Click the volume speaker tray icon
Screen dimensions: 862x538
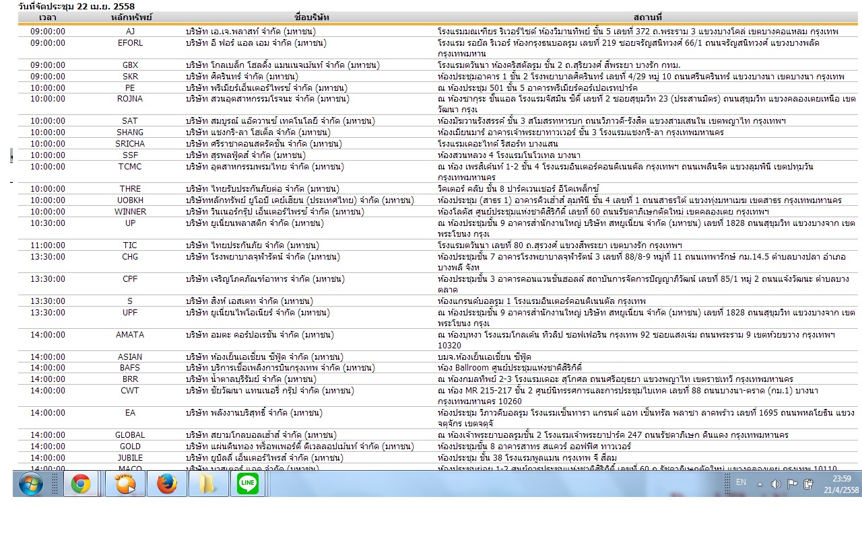point(776,484)
